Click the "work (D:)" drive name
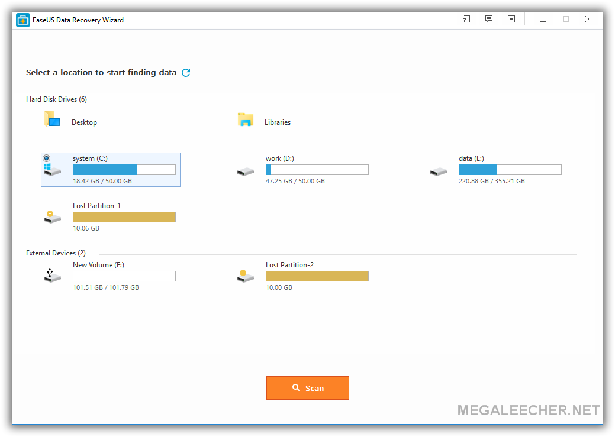The width and height of the screenshot is (615, 437). (280, 158)
